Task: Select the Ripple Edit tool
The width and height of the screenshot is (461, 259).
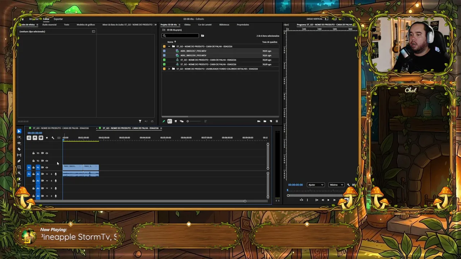Action: click(x=19, y=143)
